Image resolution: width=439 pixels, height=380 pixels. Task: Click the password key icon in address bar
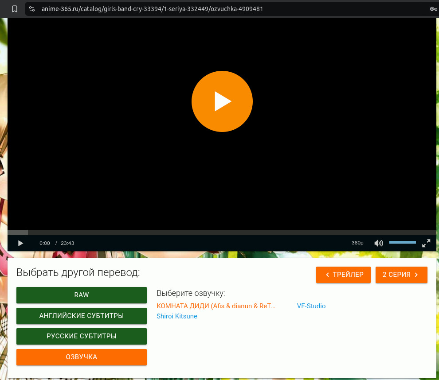click(x=433, y=8)
